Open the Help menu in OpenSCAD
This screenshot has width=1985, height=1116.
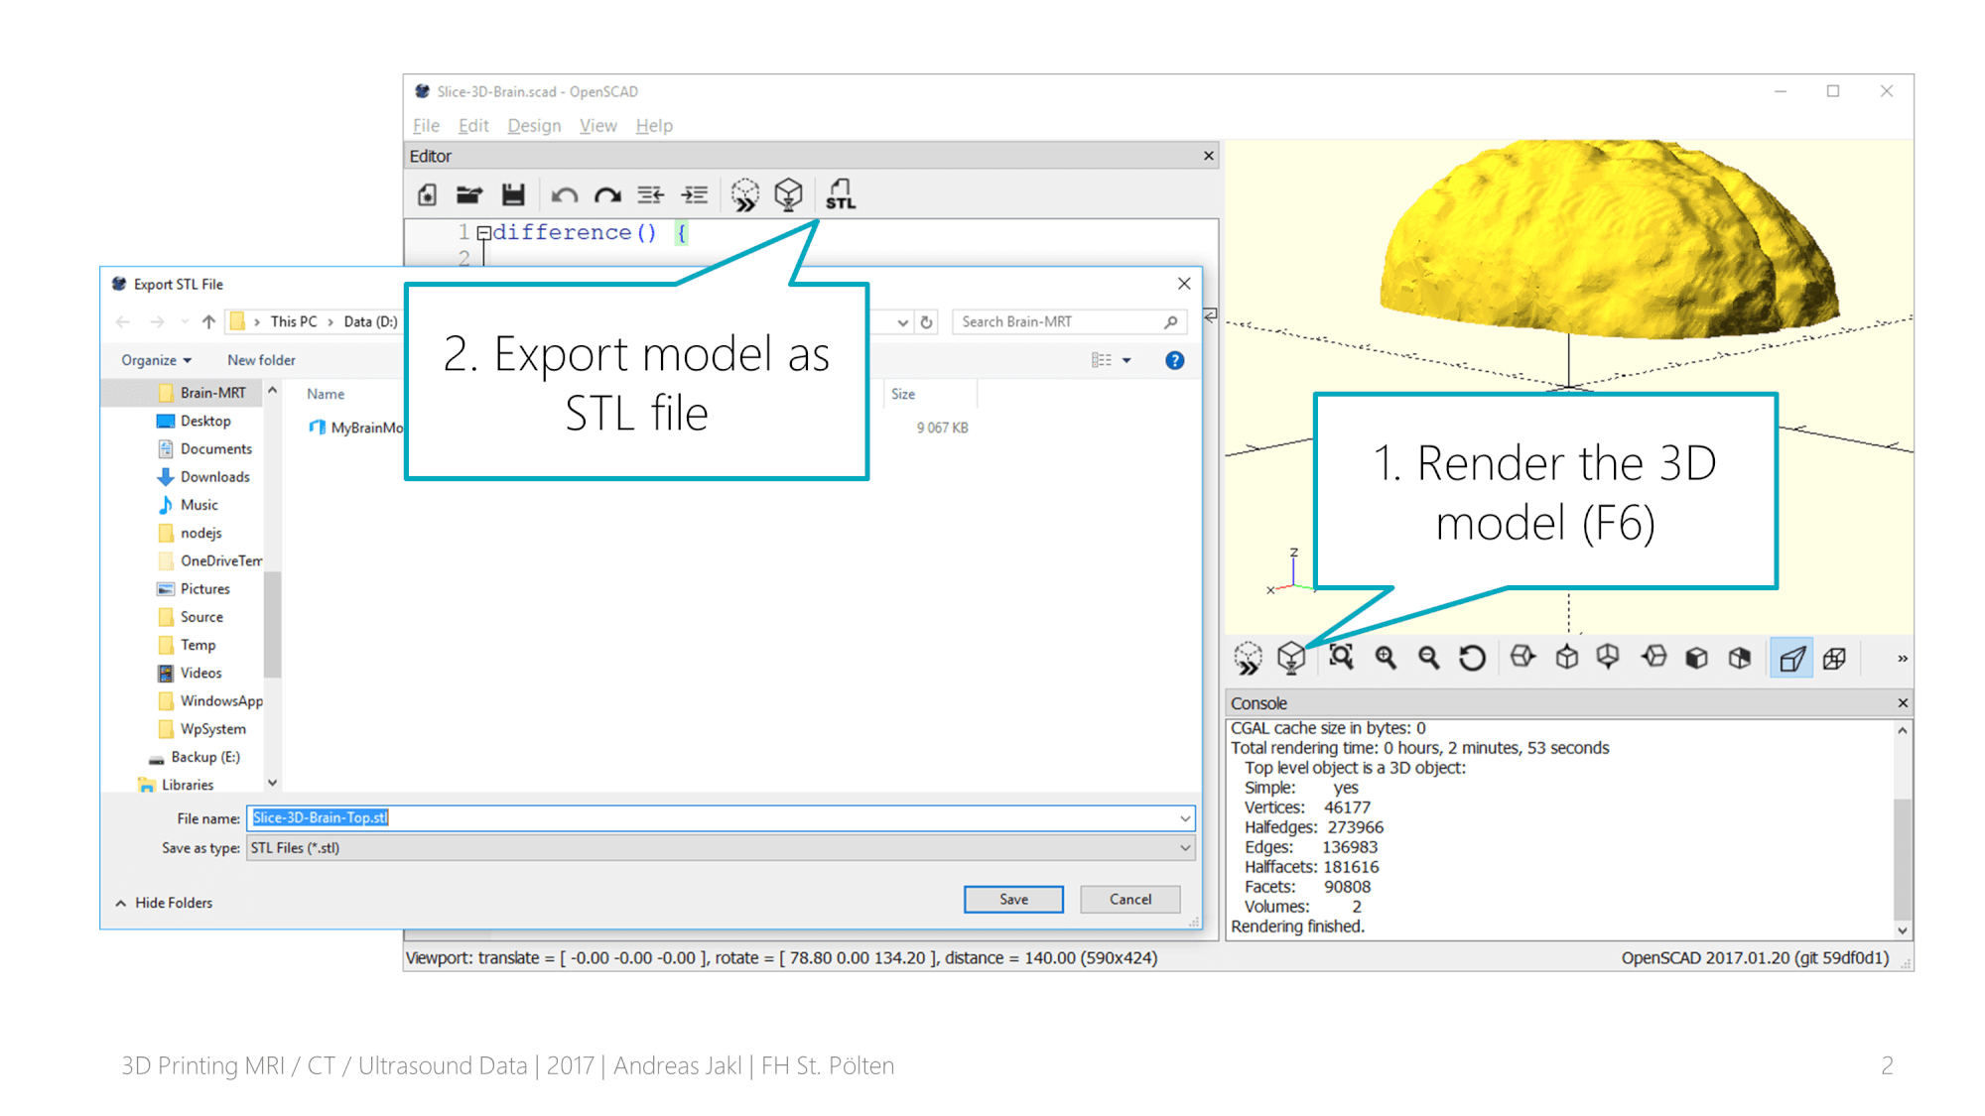(x=654, y=126)
